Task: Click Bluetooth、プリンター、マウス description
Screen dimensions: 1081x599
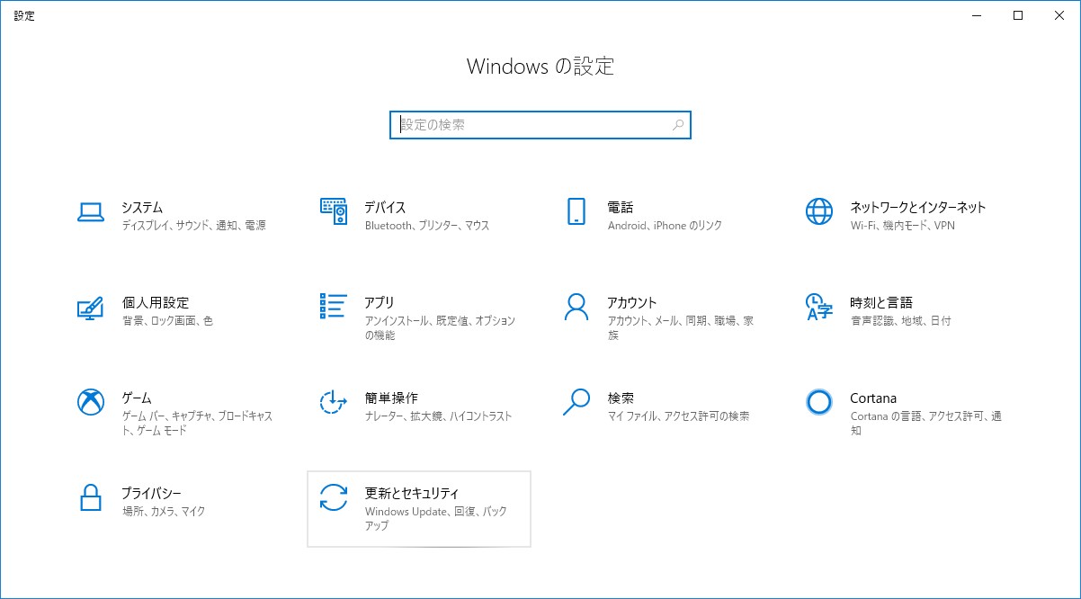Action: [427, 226]
